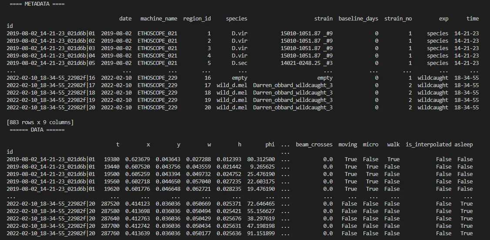This screenshot has height=240, width=490.
Task: Click t value 287640
Action: click(110, 218)
